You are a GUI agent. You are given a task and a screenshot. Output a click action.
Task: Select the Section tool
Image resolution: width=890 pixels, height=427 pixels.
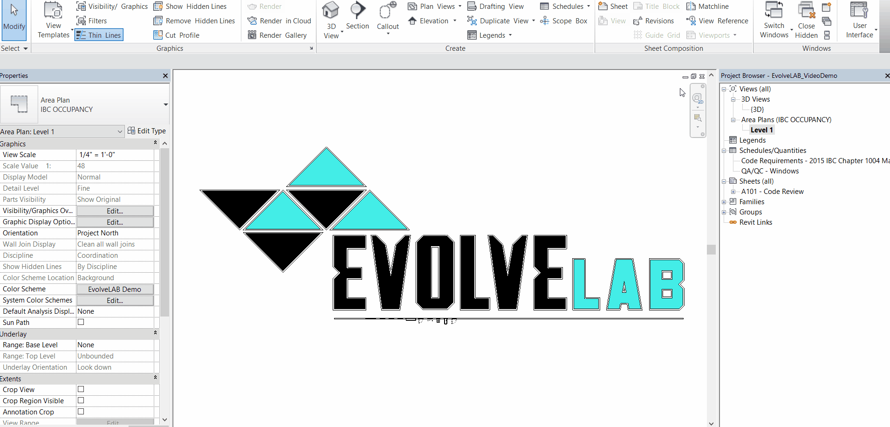[x=357, y=17]
